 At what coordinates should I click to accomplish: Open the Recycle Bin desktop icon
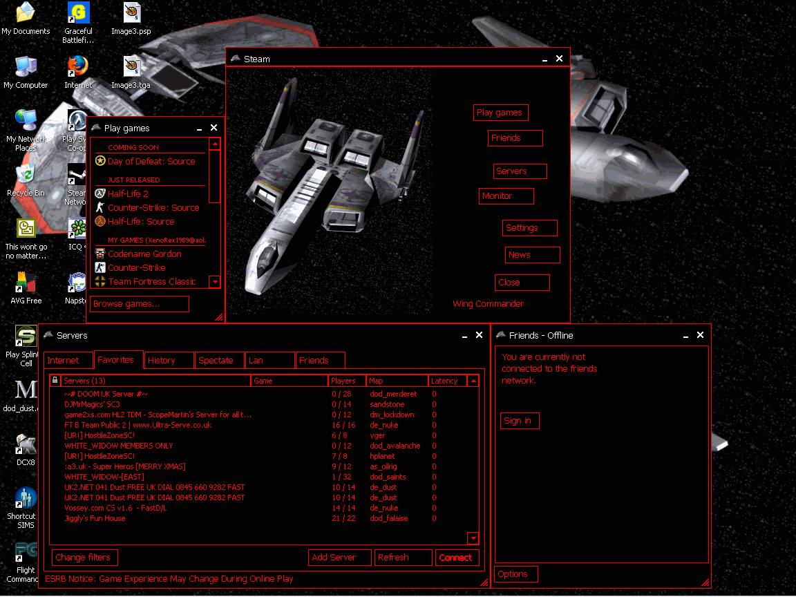click(x=26, y=175)
